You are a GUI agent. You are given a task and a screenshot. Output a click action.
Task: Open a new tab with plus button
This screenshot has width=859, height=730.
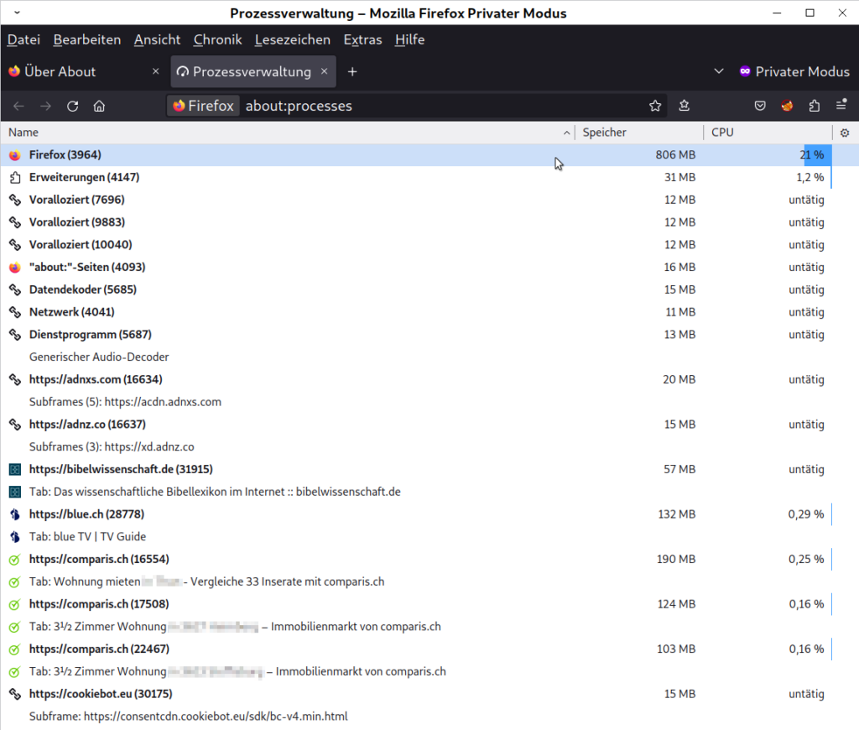352,72
